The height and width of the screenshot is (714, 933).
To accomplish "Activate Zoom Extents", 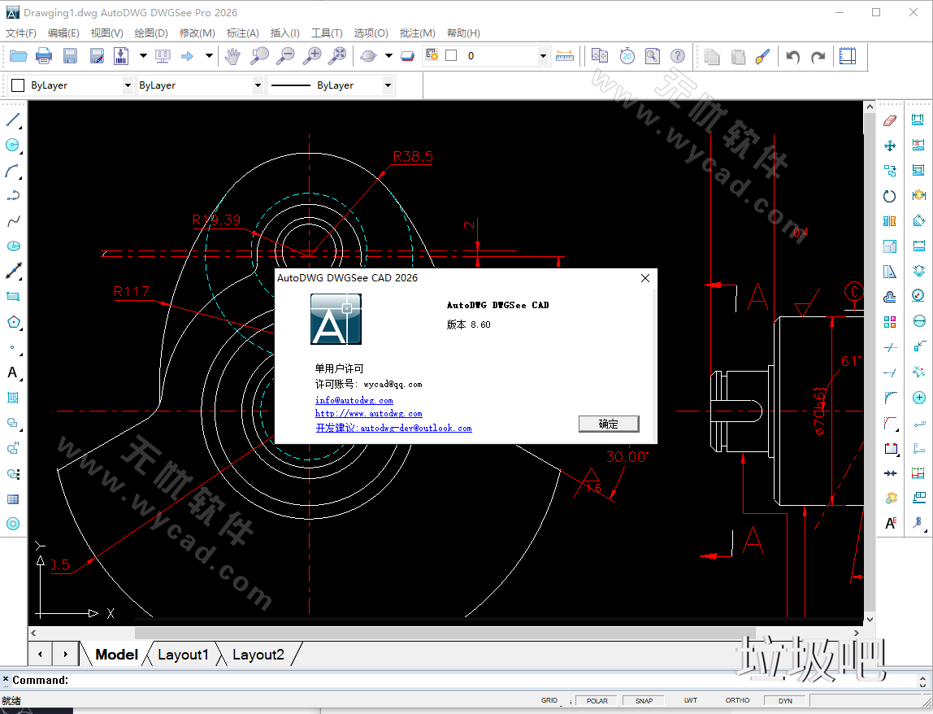I will point(338,55).
